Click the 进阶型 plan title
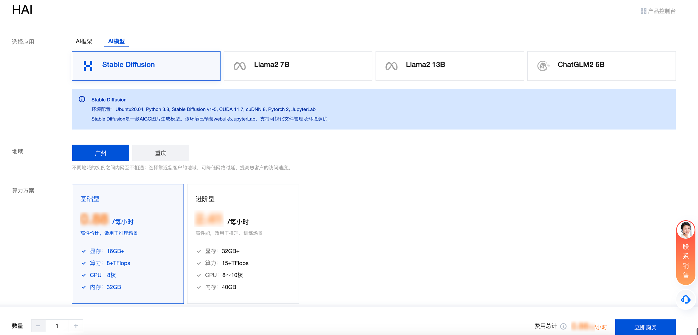Viewport: 698px width, 335px height. (205, 199)
